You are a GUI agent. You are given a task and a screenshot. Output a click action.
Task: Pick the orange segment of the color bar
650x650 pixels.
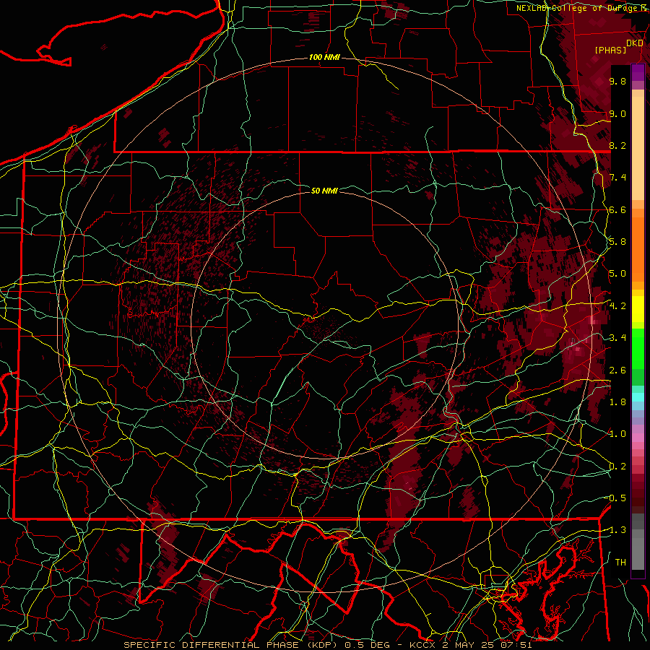point(638,248)
